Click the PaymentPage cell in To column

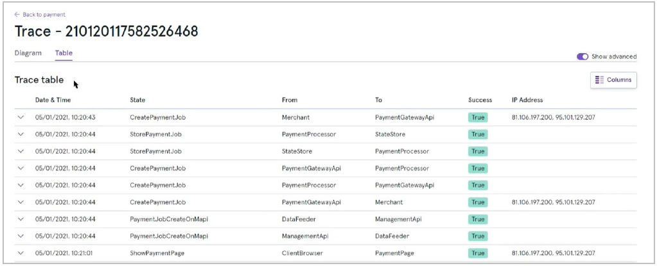(394, 253)
